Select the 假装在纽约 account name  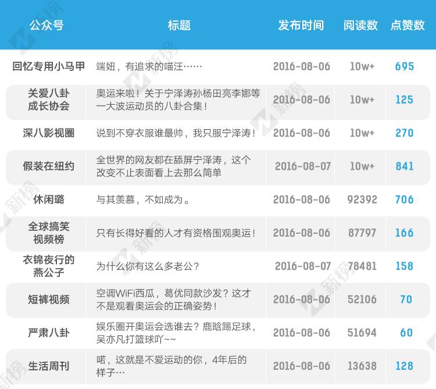pos(49,166)
